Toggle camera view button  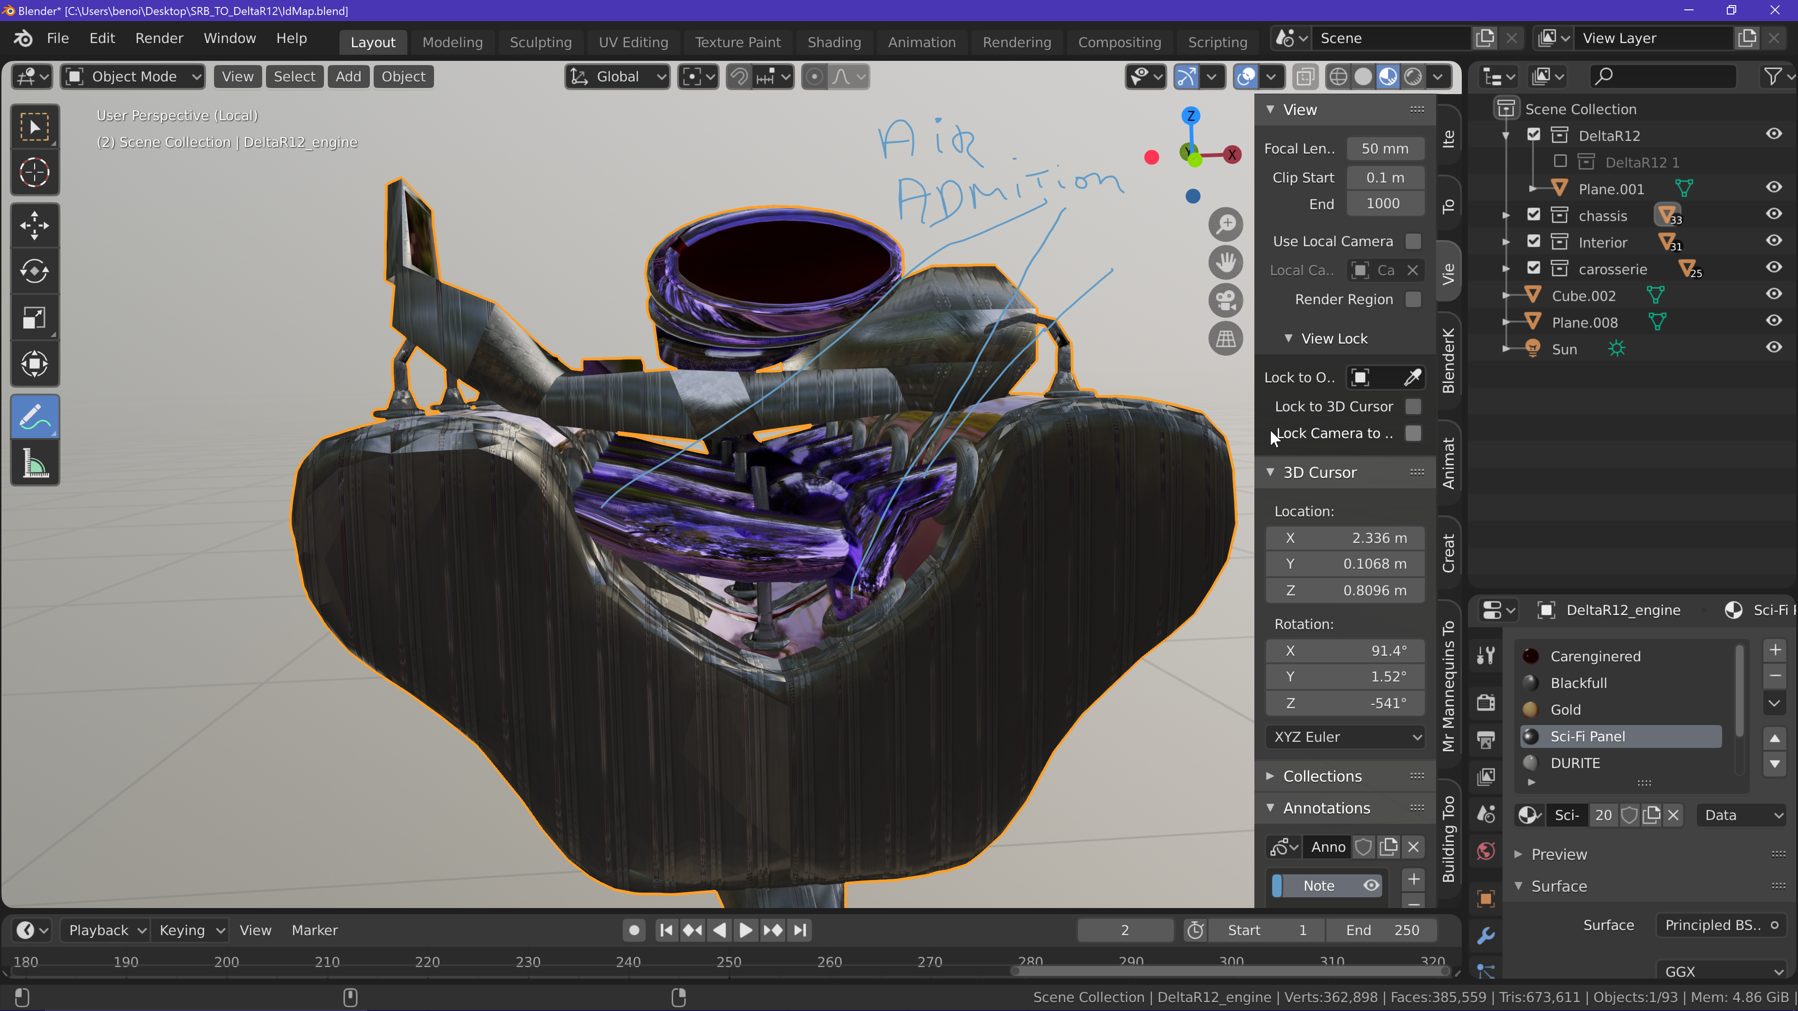[1226, 300]
